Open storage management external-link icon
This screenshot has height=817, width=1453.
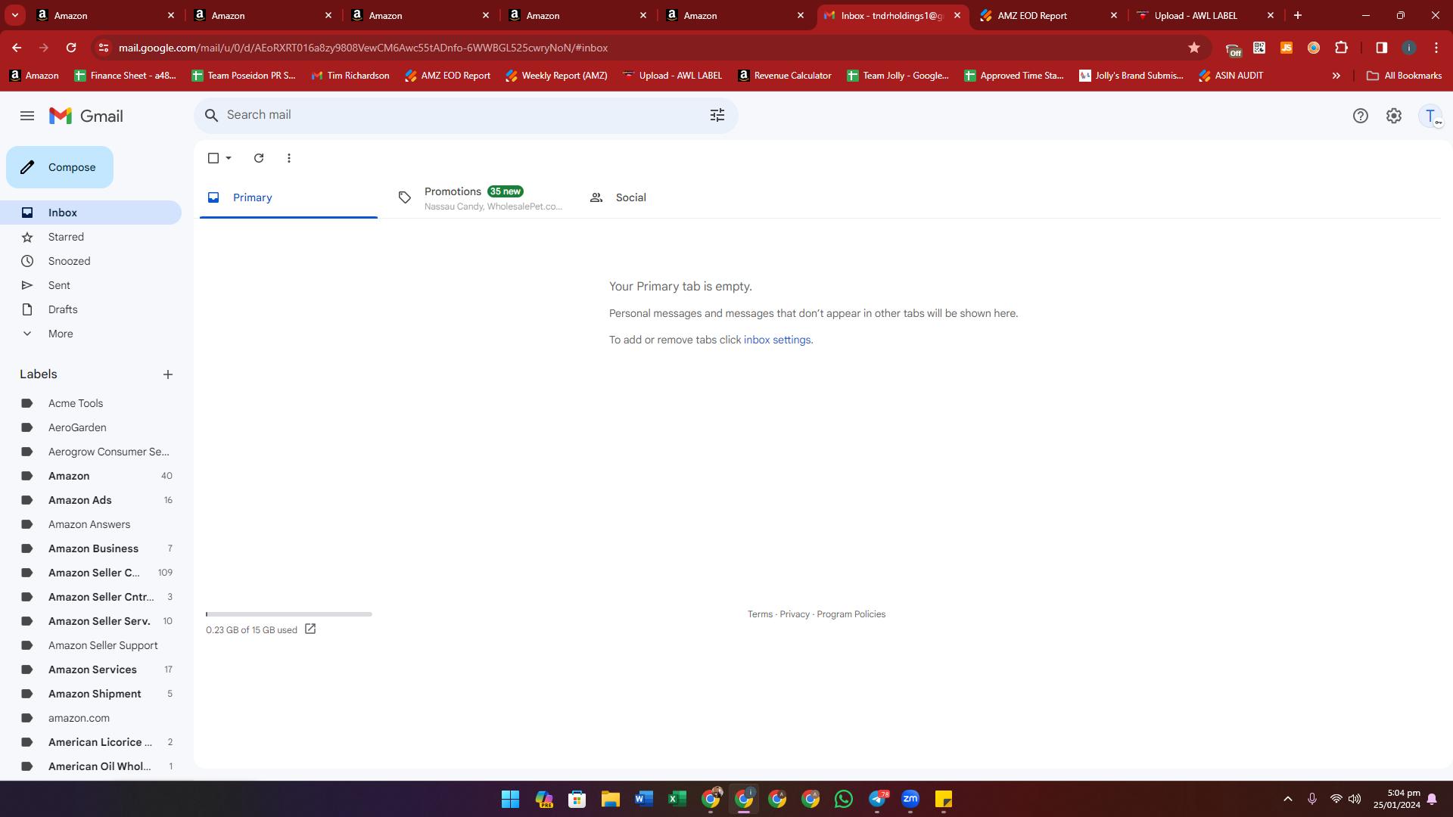(310, 629)
